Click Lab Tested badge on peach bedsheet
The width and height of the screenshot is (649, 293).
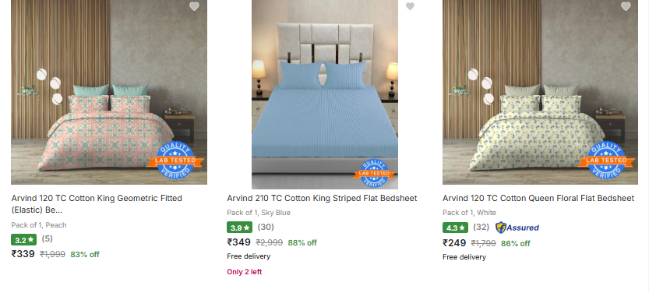click(x=175, y=161)
